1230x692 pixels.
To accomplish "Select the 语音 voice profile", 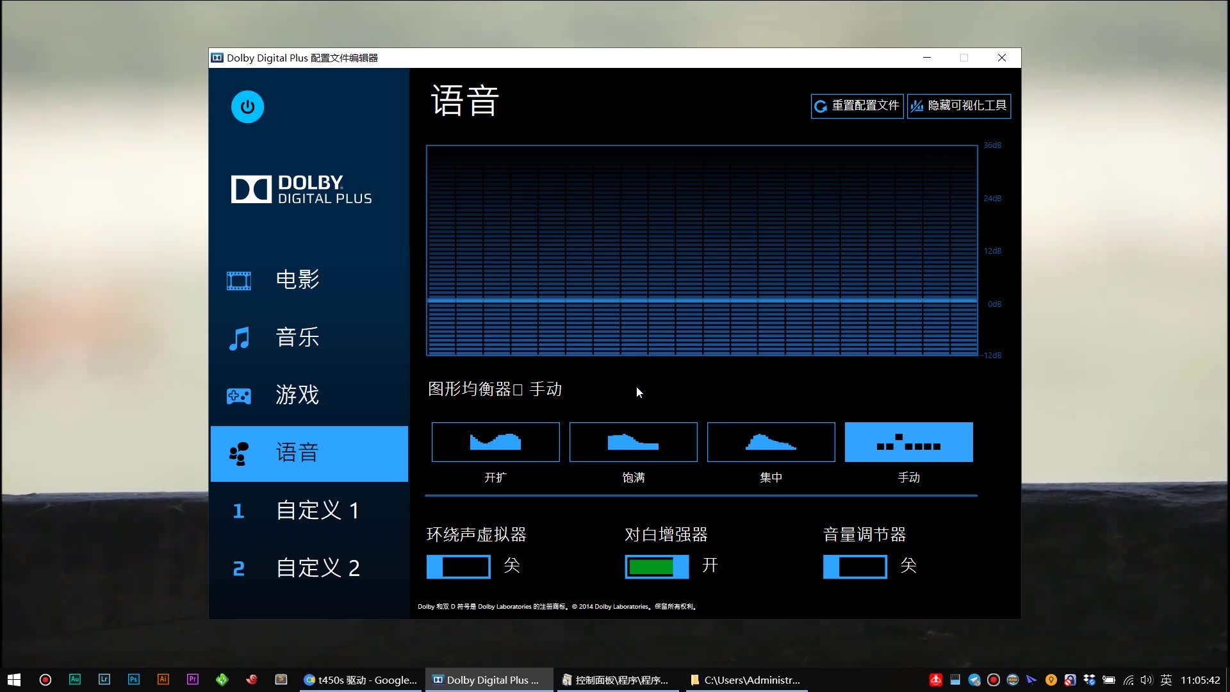I will (309, 454).
